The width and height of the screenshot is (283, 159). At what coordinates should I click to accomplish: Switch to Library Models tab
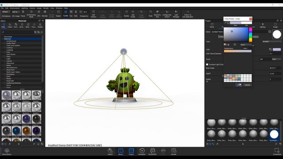point(40,26)
